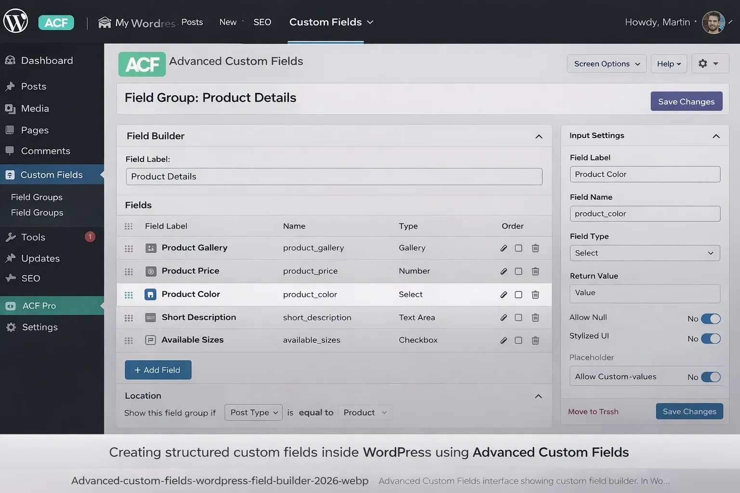The height and width of the screenshot is (493, 740).
Task: Click the WordPress logo icon
Action: click(15, 21)
